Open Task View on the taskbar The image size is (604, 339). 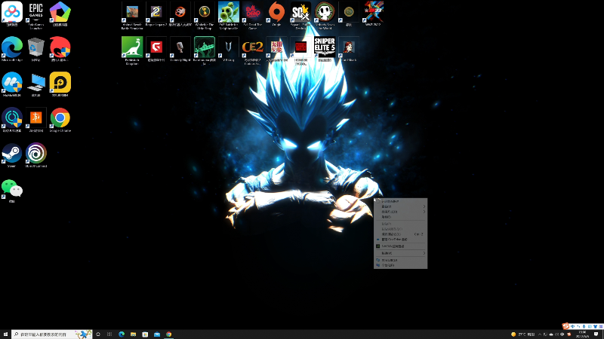109,334
